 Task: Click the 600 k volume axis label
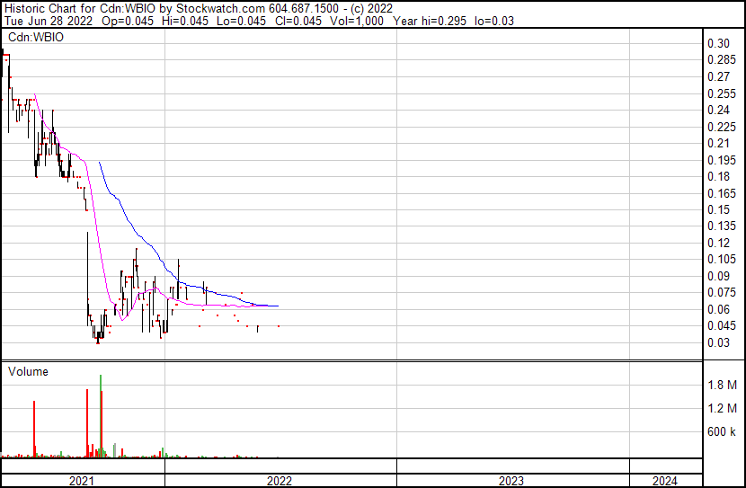tap(722, 432)
